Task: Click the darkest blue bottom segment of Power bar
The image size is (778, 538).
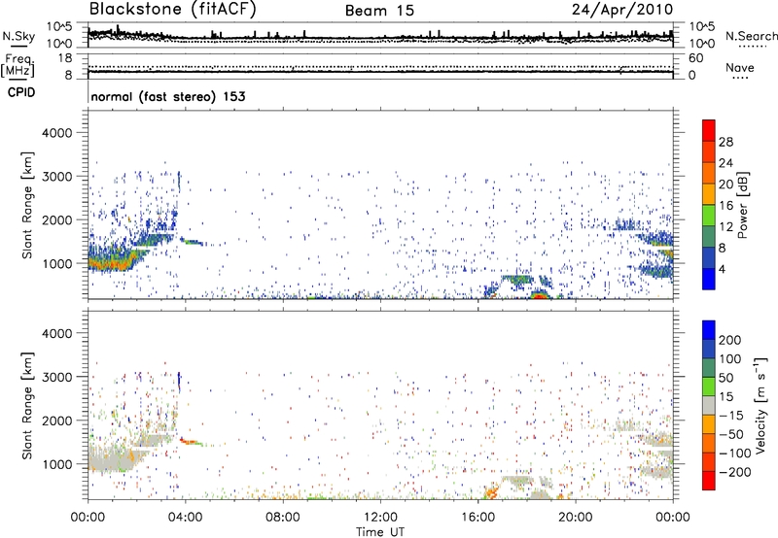Action: click(709, 279)
